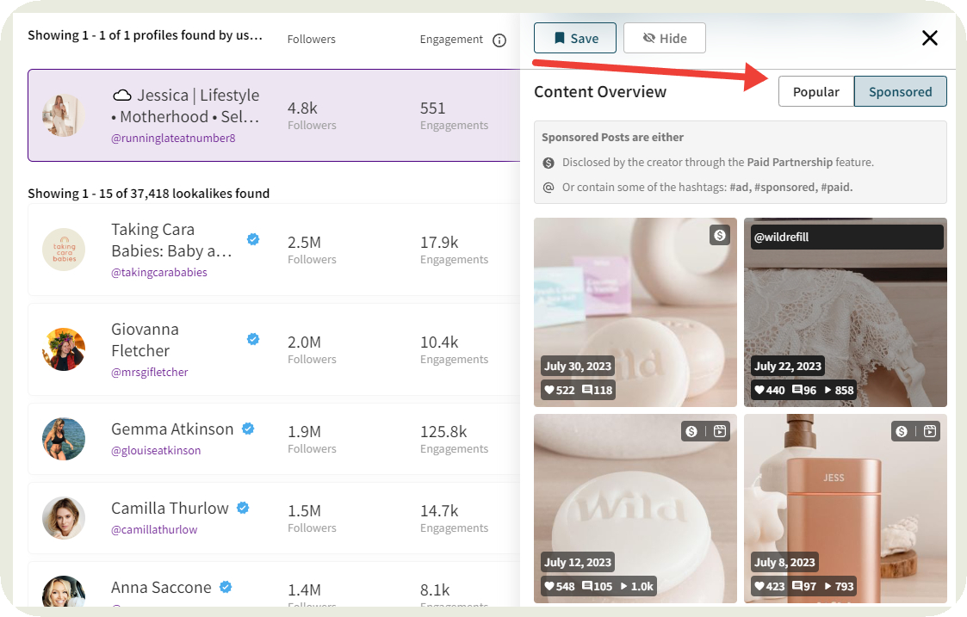
Task: Close the profile details panel
Action: (929, 38)
